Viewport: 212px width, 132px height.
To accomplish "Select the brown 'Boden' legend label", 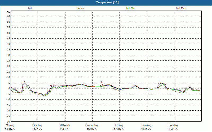I will (x=80, y=8).
